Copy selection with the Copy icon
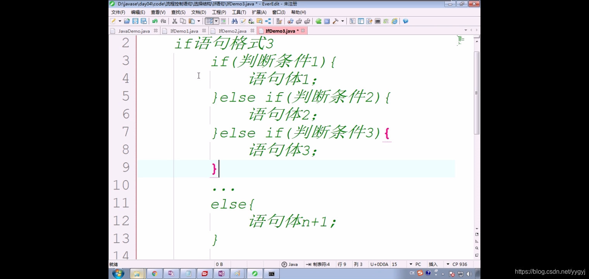 point(183,21)
